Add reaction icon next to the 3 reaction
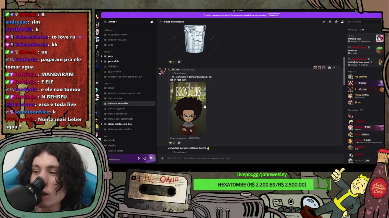389x218 pixels. [179, 143]
